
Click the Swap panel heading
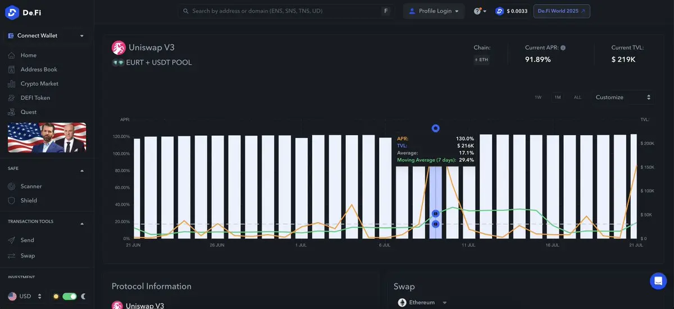coord(404,287)
